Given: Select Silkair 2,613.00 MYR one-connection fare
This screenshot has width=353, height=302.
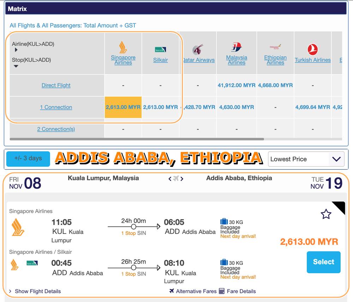Looking at the screenshot, I should tap(161, 107).
